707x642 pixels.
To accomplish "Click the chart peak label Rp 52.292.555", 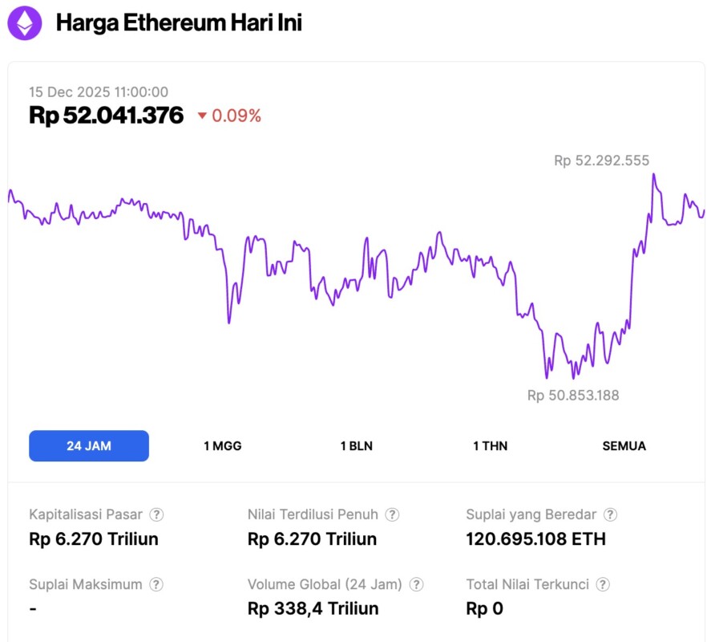I will tap(601, 160).
